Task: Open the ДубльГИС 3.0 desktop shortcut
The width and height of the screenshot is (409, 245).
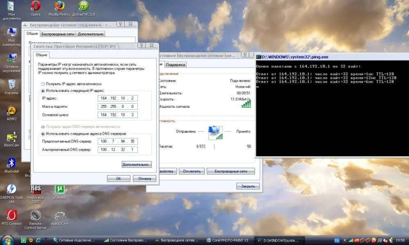Action: (x=83, y=6)
